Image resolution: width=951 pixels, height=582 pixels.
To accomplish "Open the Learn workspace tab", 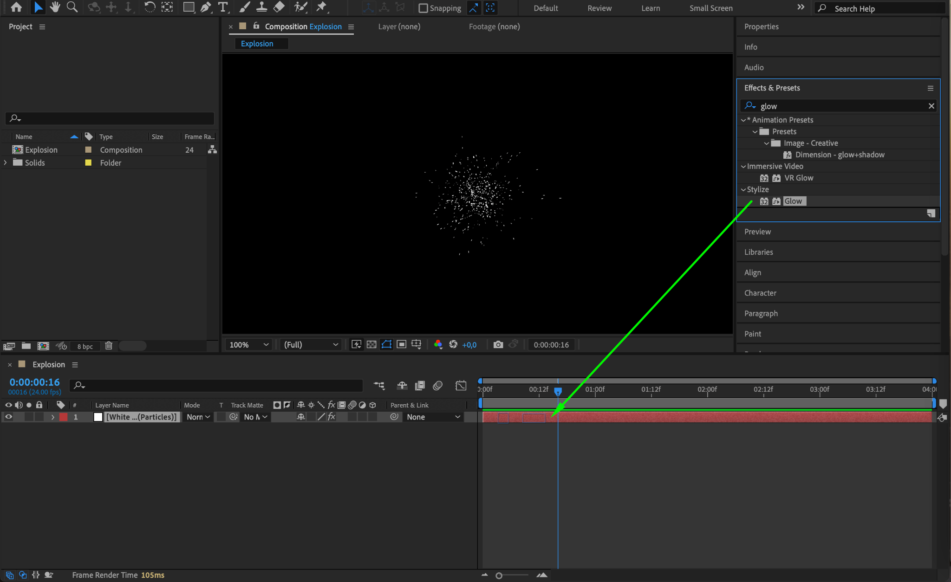I will coord(651,8).
